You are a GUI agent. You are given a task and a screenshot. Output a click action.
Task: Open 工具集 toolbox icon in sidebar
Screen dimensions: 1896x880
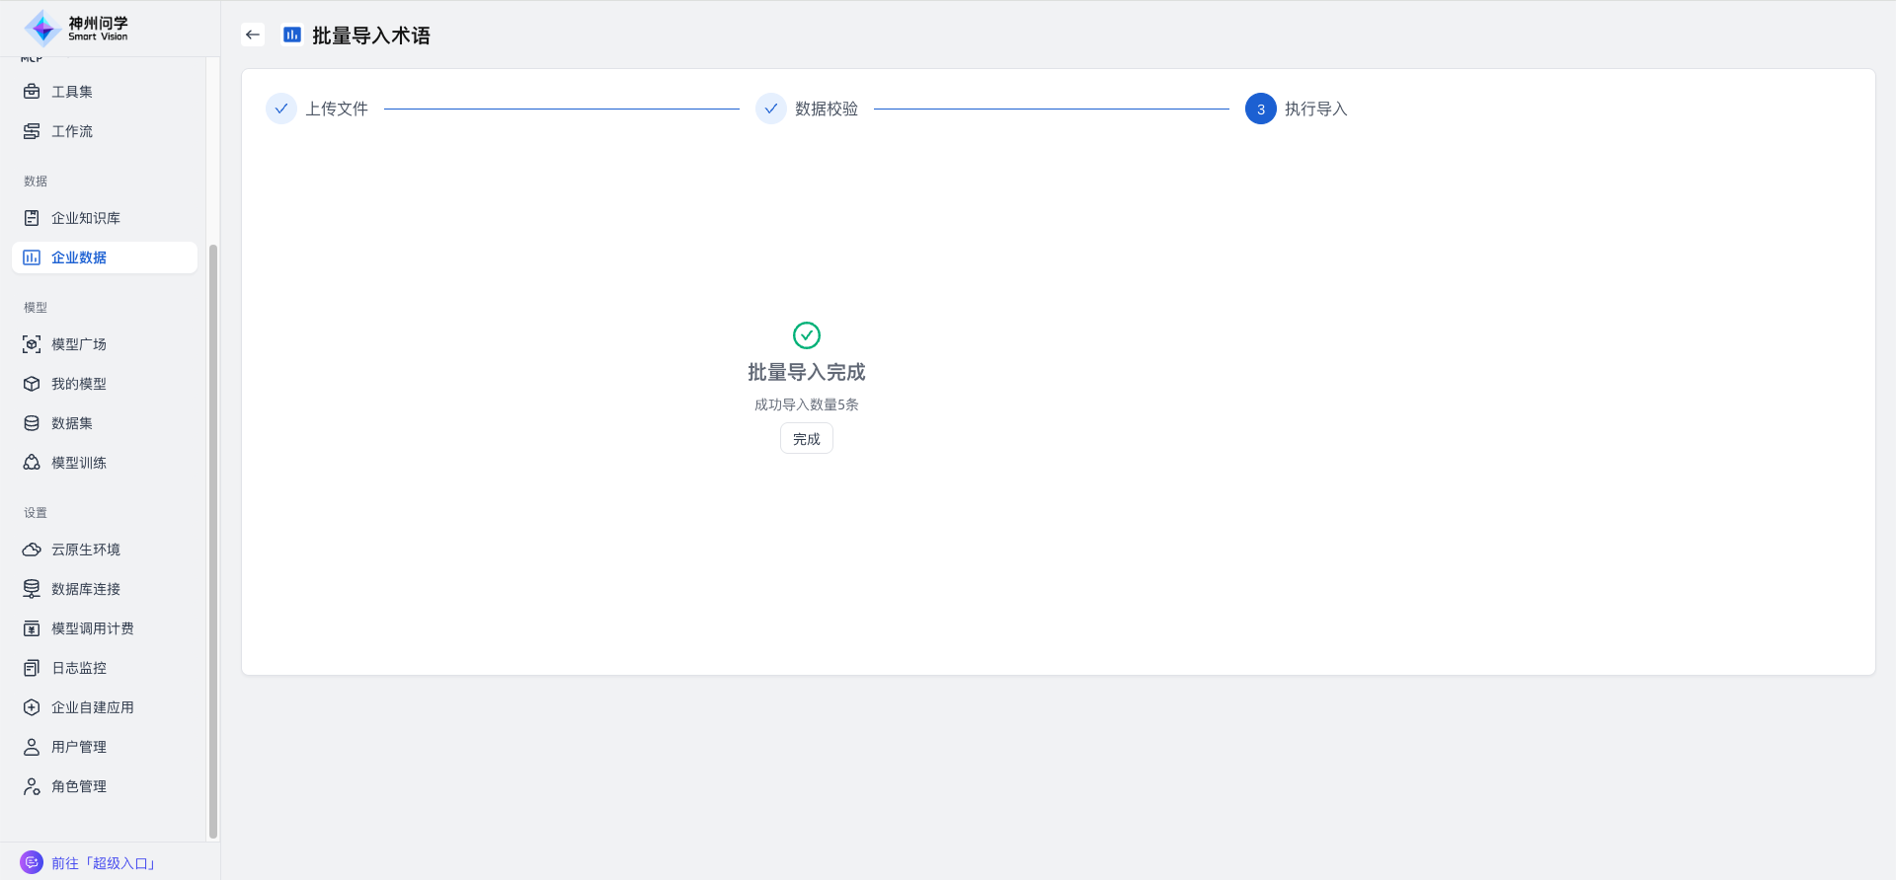(x=32, y=92)
